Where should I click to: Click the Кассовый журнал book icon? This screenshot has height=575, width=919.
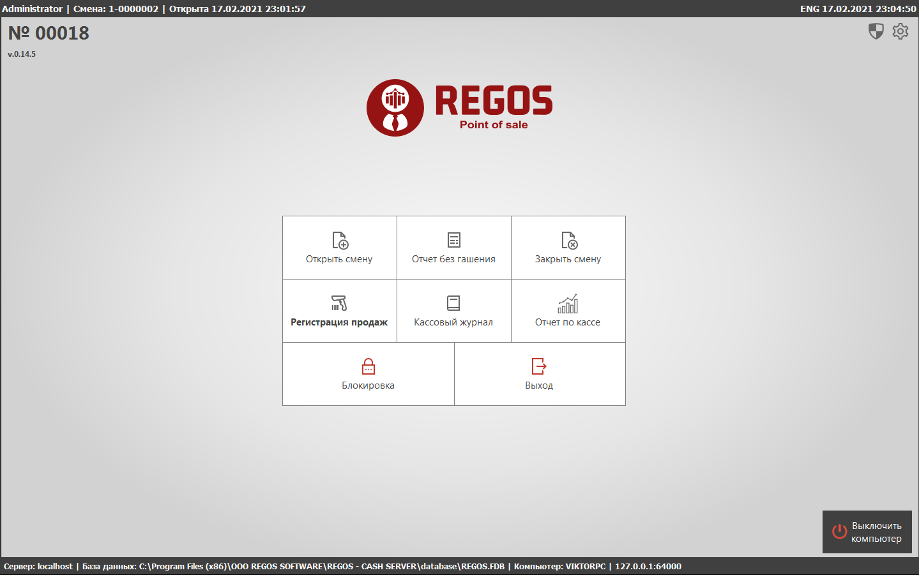453,303
